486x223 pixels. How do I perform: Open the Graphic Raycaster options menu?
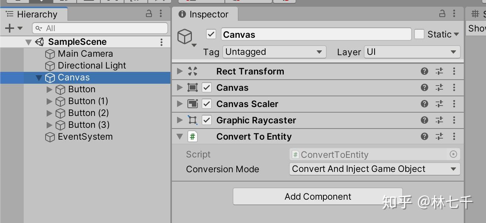pyautogui.click(x=454, y=120)
